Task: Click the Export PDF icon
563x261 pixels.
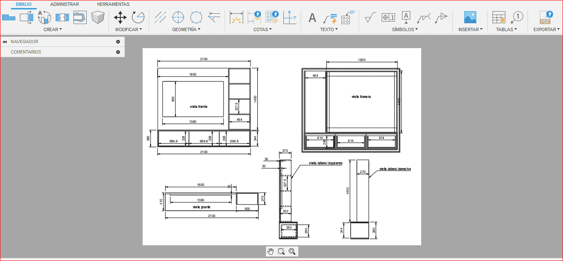Action: pos(545,17)
